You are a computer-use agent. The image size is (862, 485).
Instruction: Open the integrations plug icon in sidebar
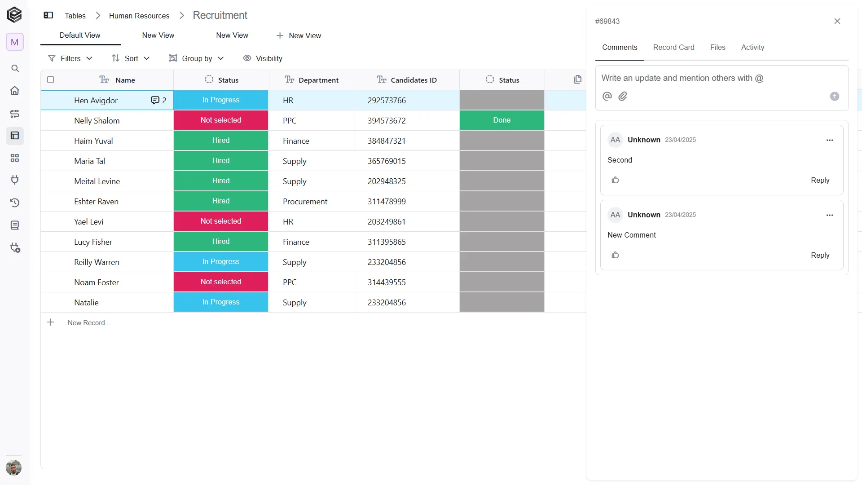[15, 180]
